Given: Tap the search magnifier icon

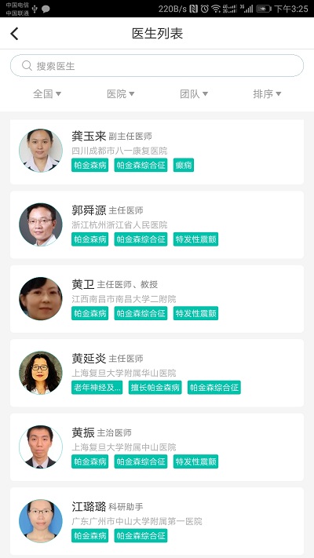Looking at the screenshot, I should (27, 65).
